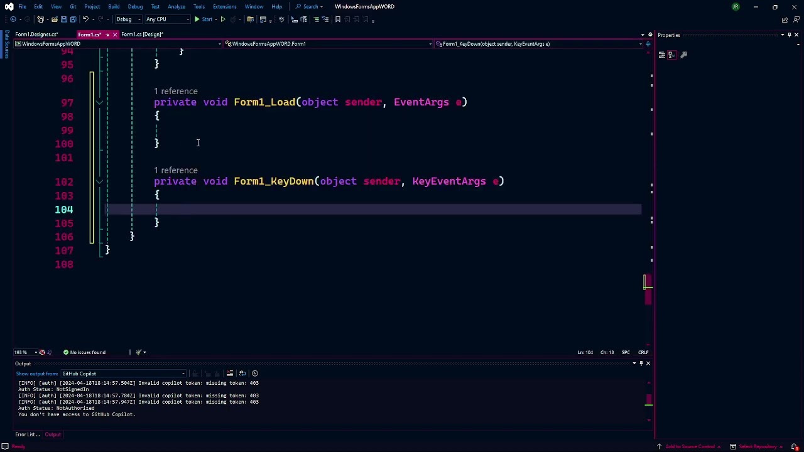The height and width of the screenshot is (452, 804).
Task: Click the No issues found indicator
Action: tap(84, 352)
